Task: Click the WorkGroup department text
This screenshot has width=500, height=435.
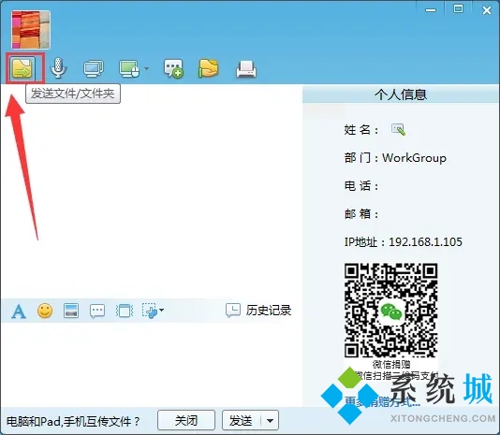Action: point(414,158)
